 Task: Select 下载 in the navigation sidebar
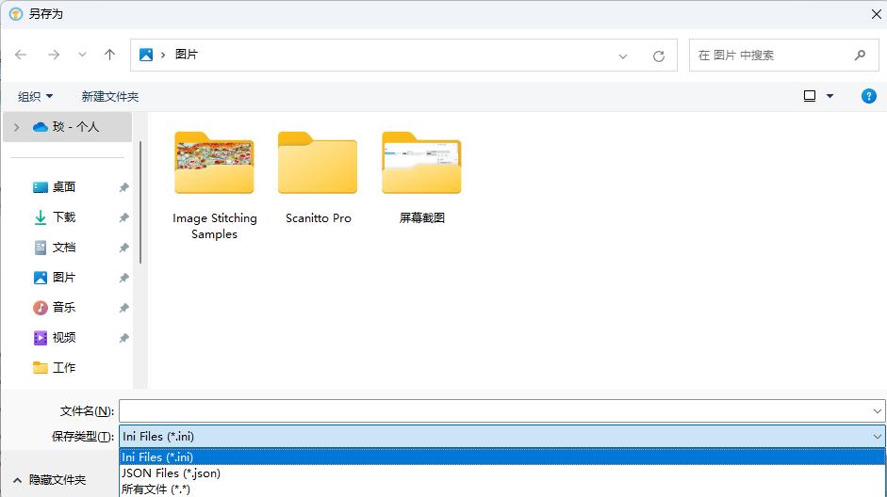(64, 217)
